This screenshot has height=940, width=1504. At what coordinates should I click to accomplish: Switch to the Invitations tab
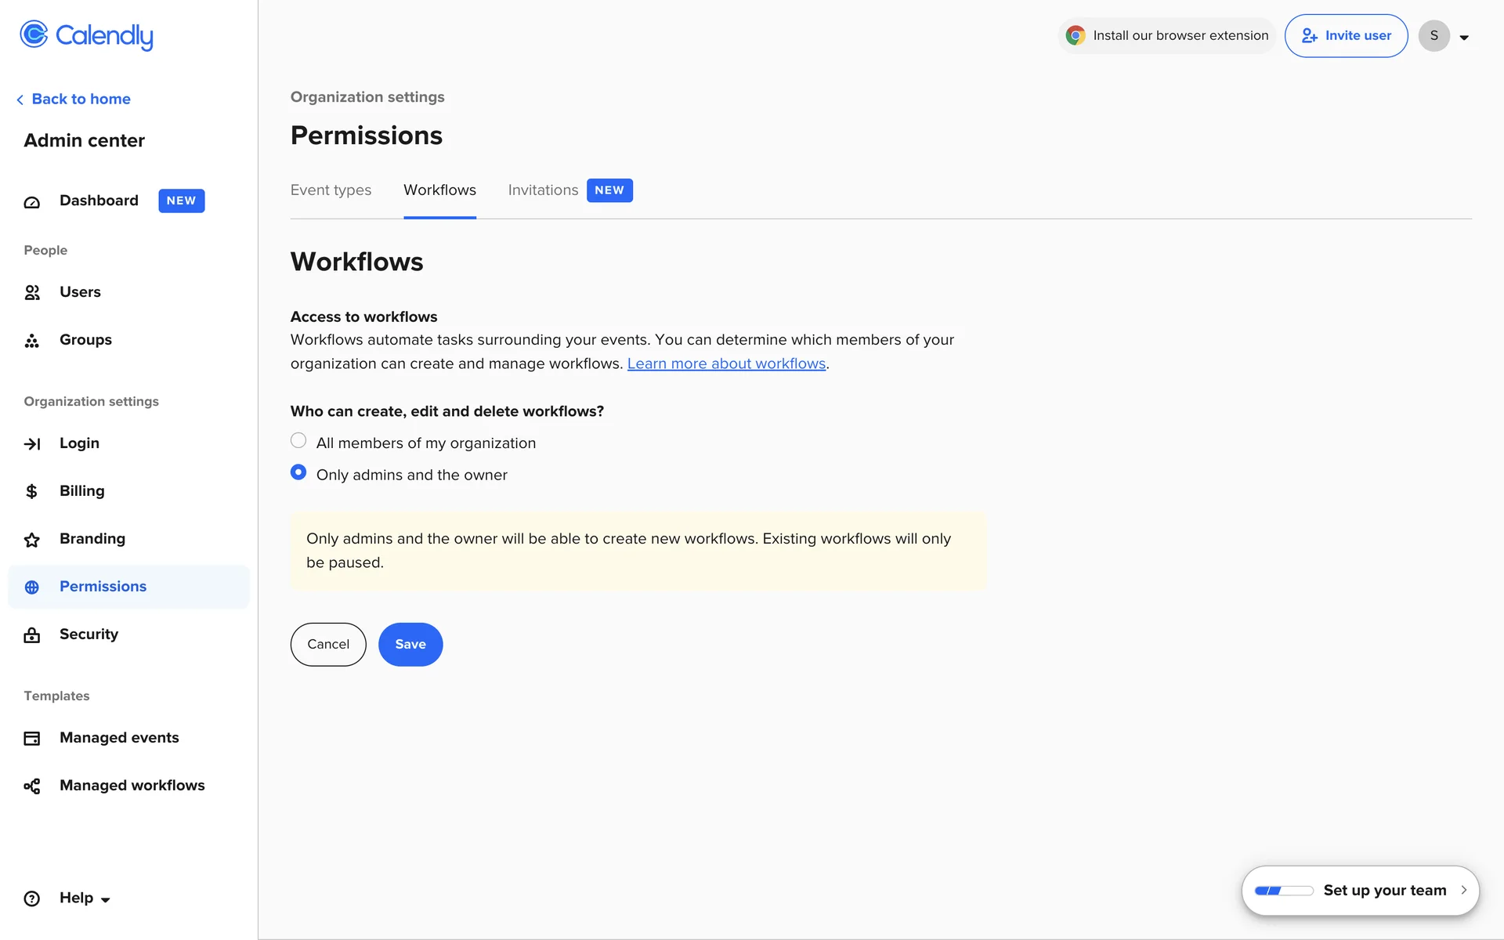pyautogui.click(x=543, y=190)
